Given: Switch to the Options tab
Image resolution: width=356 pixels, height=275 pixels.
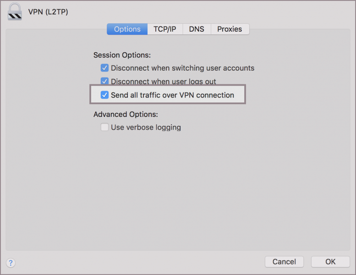Looking at the screenshot, I should pos(127,29).
